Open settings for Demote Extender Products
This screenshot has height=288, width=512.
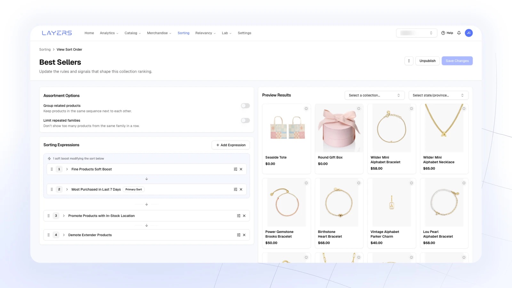(x=239, y=235)
